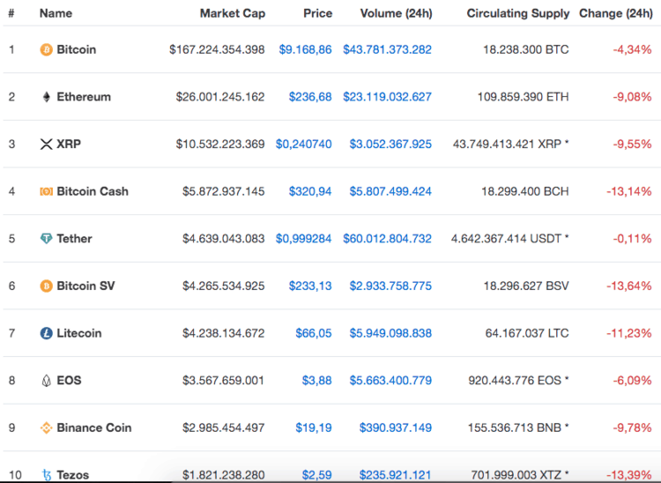661x483 pixels.
Task: Sort by the Market Cap header
Action: [233, 13]
